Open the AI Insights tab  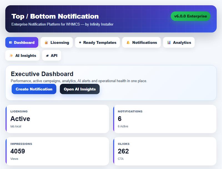tap(22, 56)
